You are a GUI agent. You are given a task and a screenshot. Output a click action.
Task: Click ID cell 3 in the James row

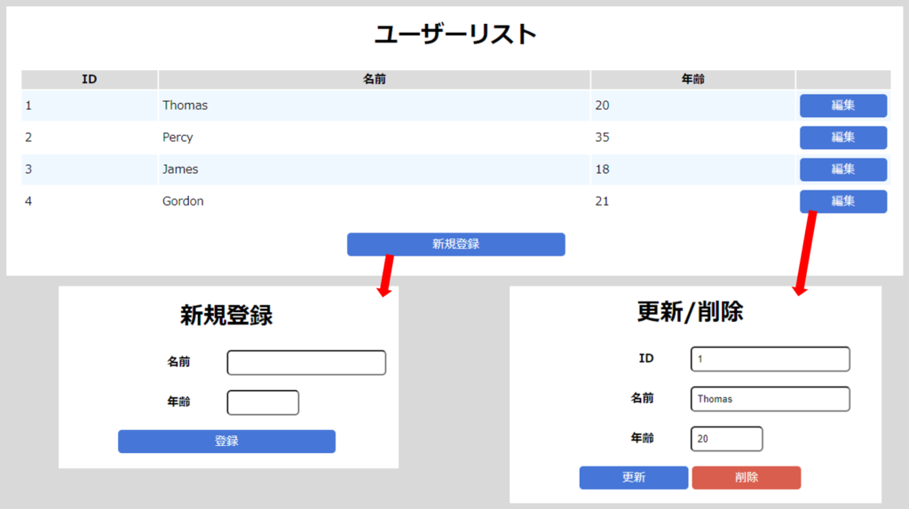pyautogui.click(x=90, y=169)
